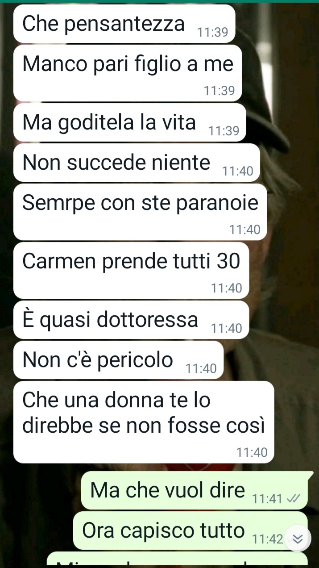Tap the read receipt ticks on "Ma che vuol dire"

coord(293,499)
